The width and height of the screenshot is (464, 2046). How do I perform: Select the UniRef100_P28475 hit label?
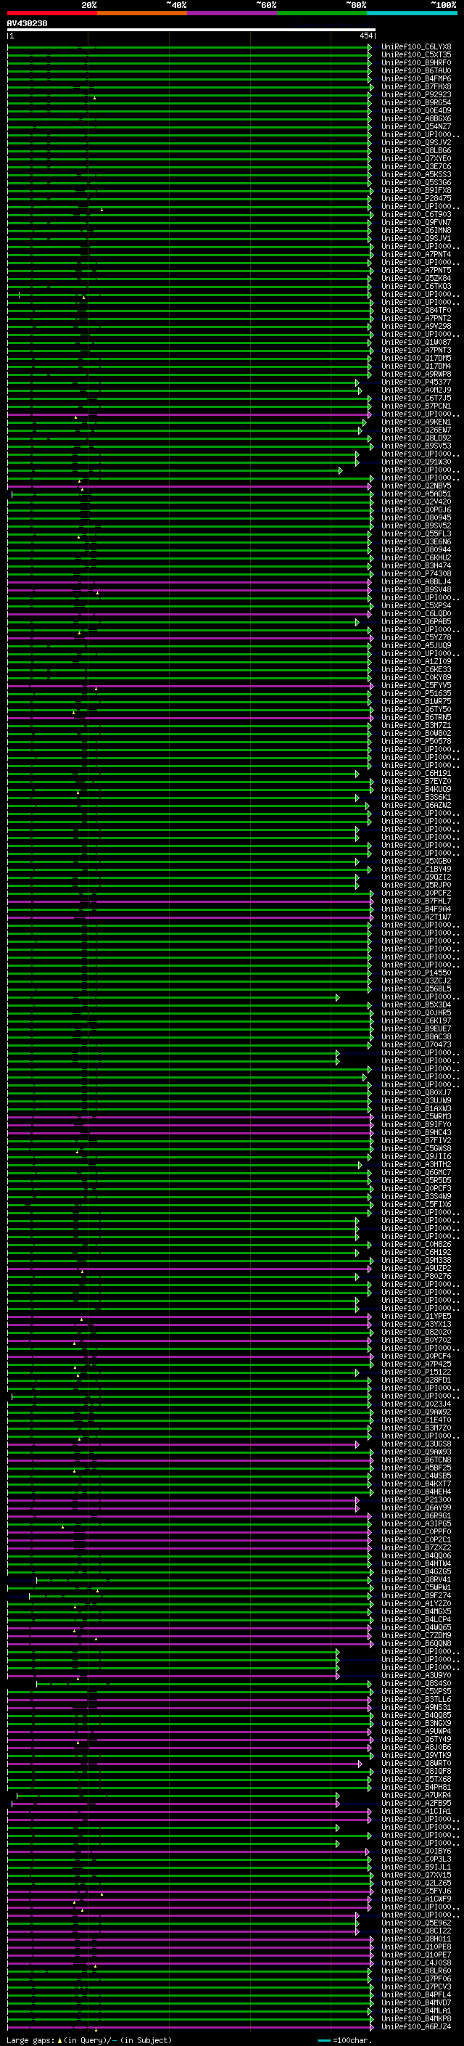pyautogui.click(x=415, y=199)
